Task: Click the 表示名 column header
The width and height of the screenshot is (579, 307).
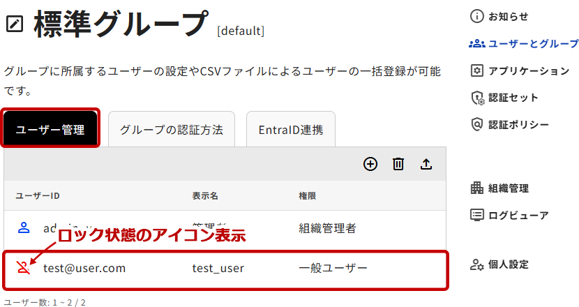Action: [205, 195]
